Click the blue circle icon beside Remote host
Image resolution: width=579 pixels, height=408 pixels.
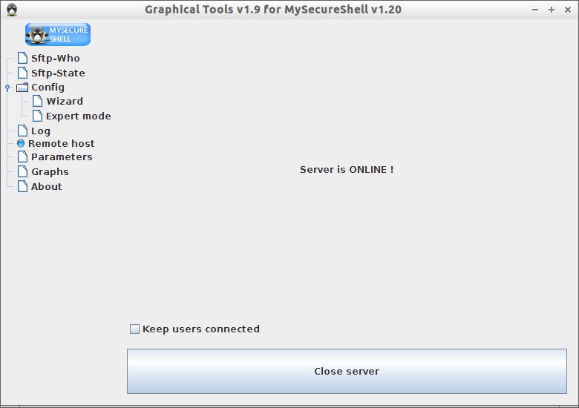[21, 143]
